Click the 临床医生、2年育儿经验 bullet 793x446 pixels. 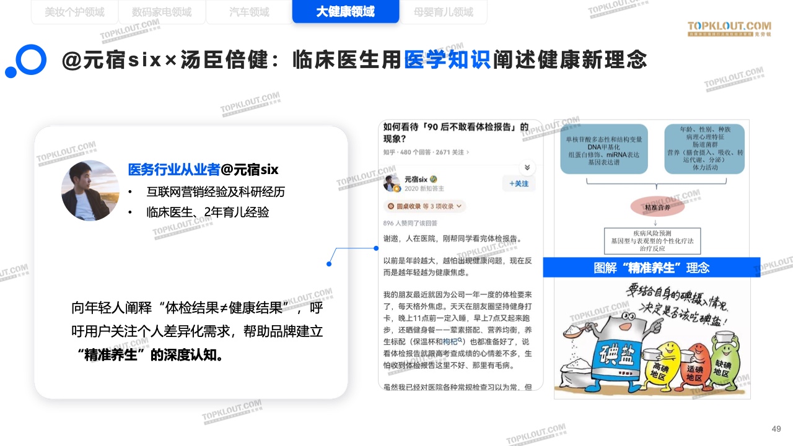208,212
